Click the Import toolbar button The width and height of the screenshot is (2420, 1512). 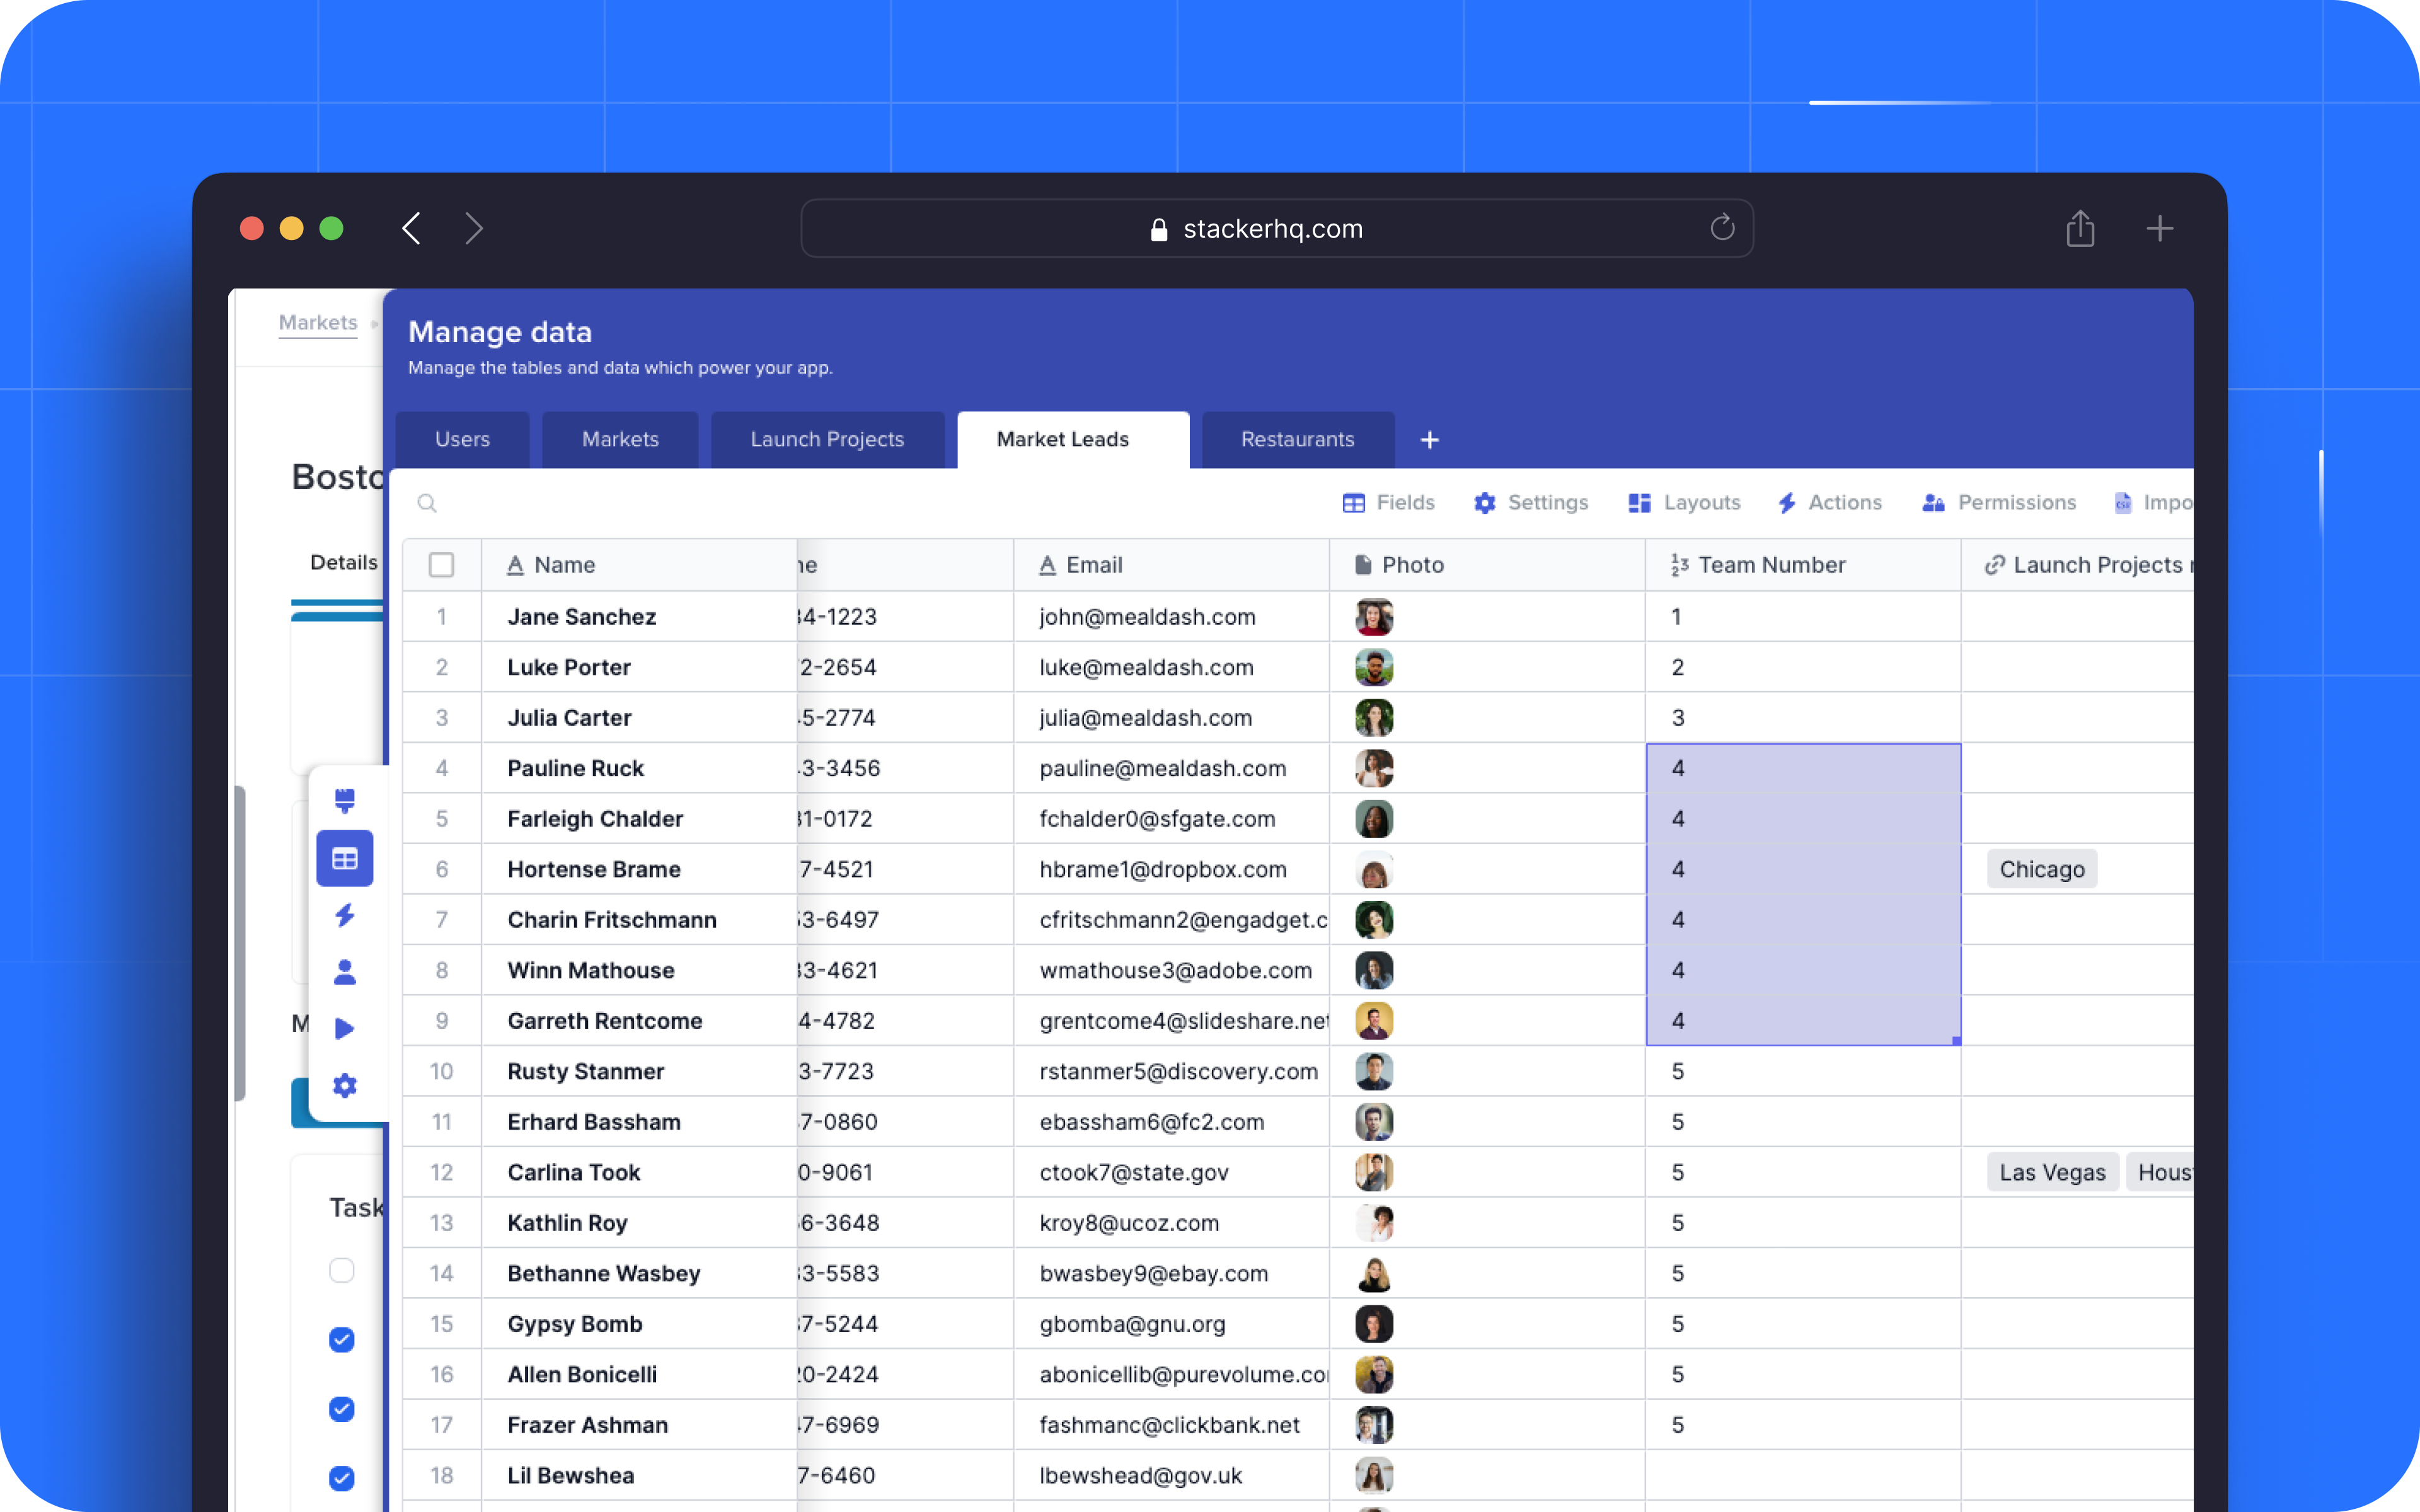pos(2153,503)
